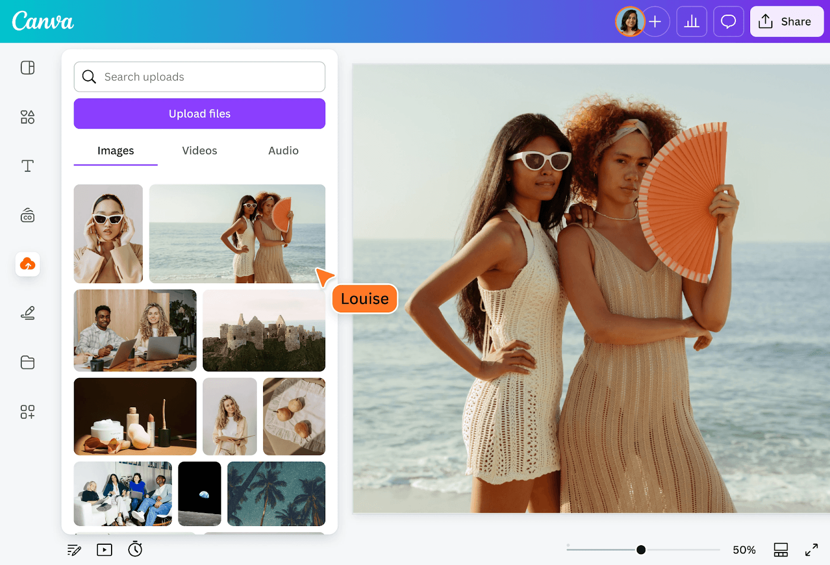The height and width of the screenshot is (565, 830).
Task: Switch to the Videos tab
Action: [x=199, y=150]
